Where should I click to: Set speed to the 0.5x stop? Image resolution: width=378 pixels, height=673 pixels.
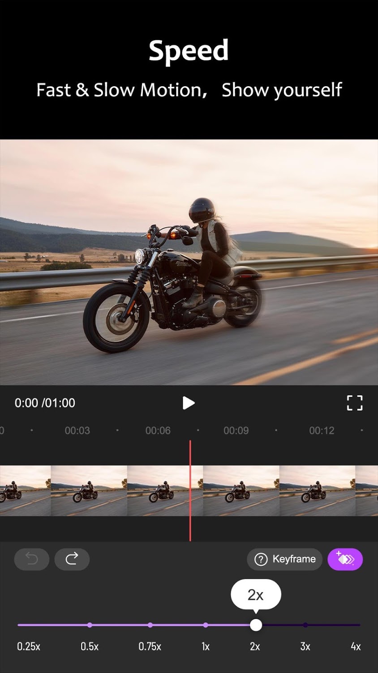point(90,625)
